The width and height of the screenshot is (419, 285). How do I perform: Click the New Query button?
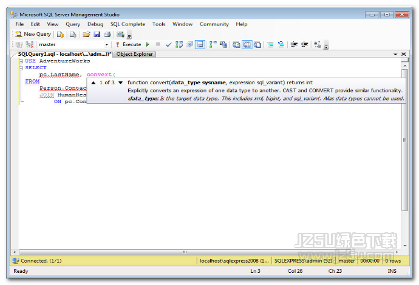click(33, 34)
